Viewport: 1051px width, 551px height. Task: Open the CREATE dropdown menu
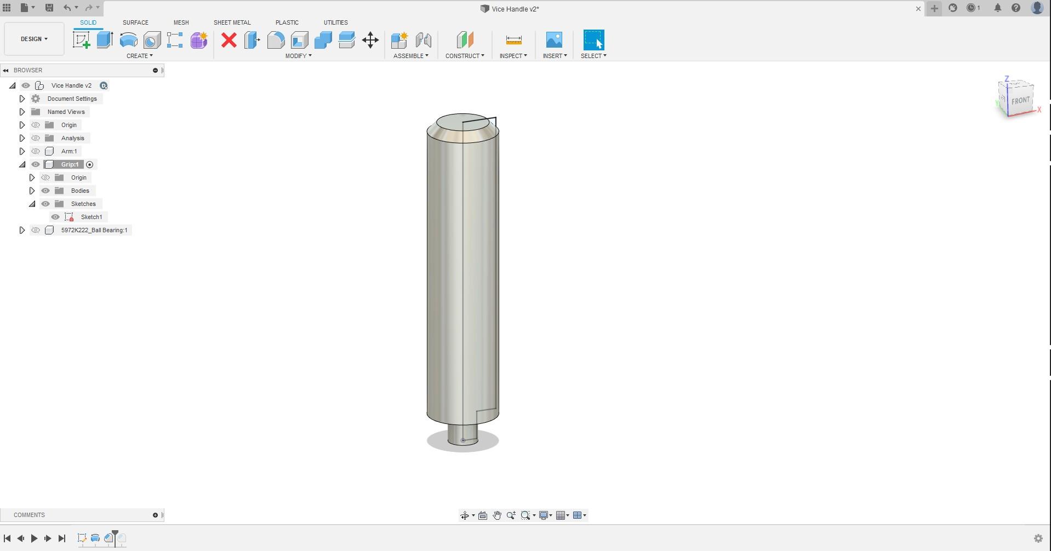[x=139, y=56]
